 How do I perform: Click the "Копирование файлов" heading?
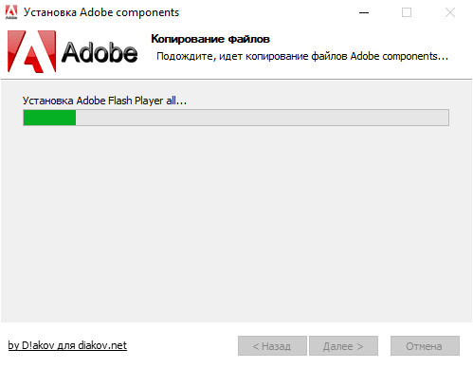click(x=210, y=39)
